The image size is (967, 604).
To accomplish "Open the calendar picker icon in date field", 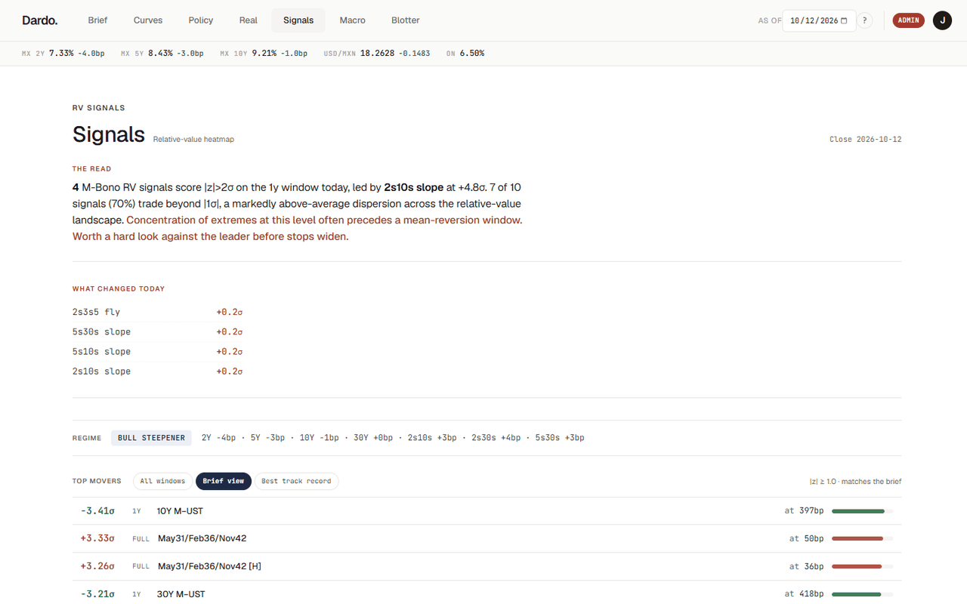I will coord(844,20).
